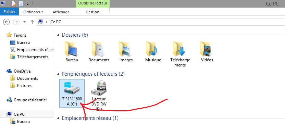Collapse the Périphériques et lecteurs (2) group
Viewport: 285px width, 125px height.
coord(58,74)
